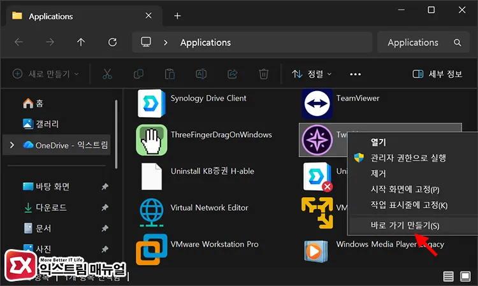Image resolution: width=478 pixels, height=286 pixels.
Task: Click the Share icon in toolbar
Action: tap(232, 74)
